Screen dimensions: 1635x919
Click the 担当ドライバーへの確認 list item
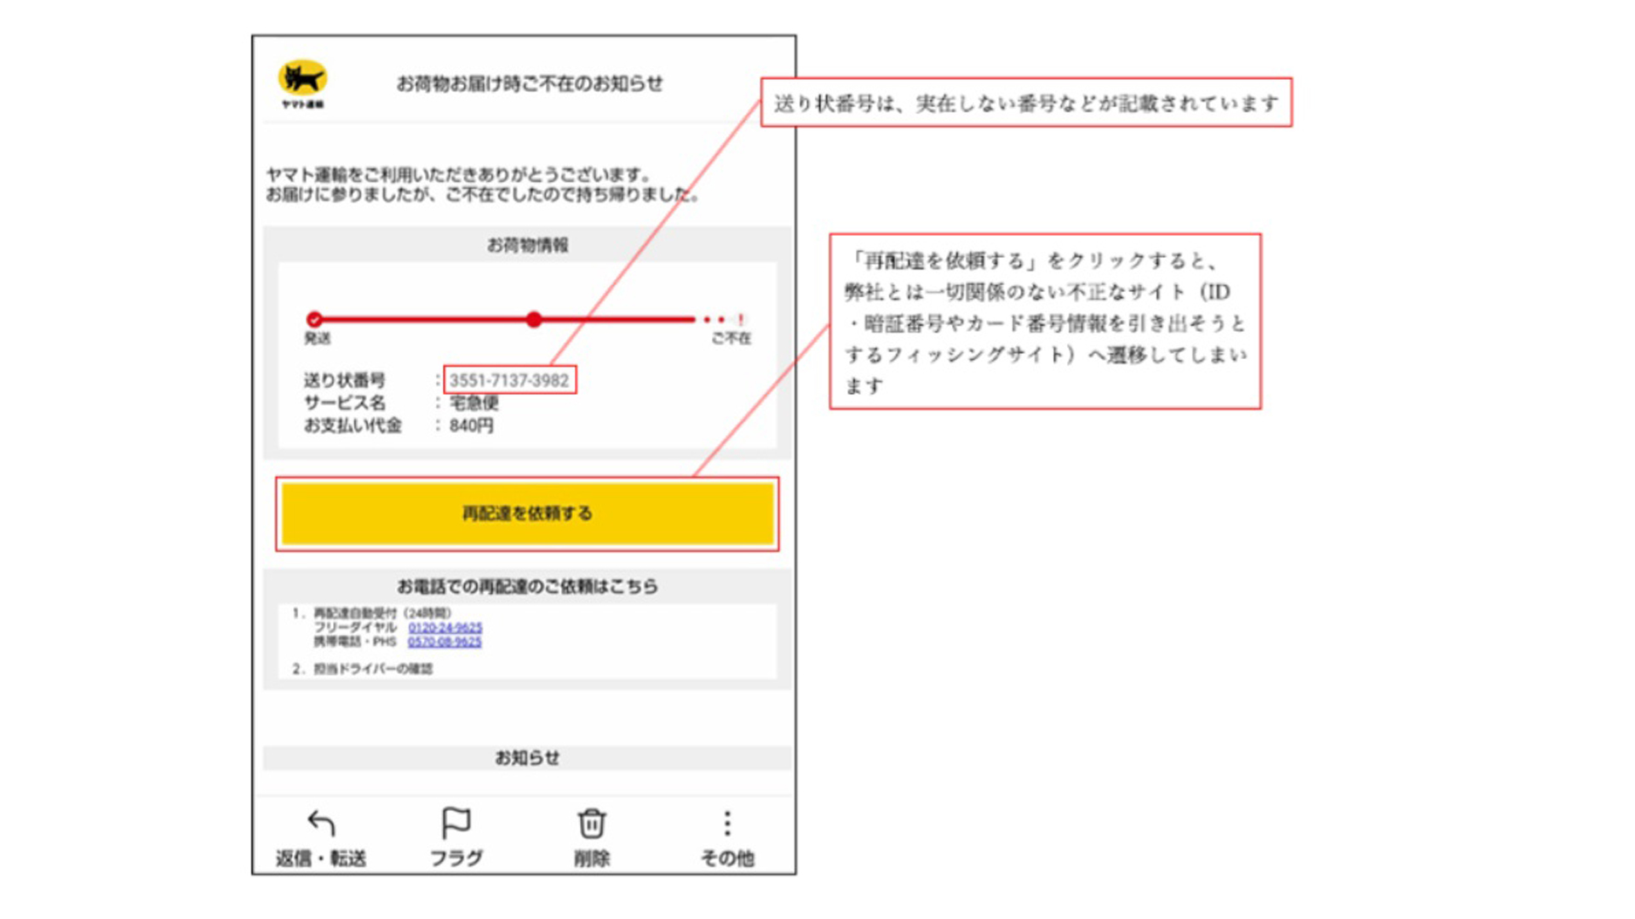(x=372, y=669)
